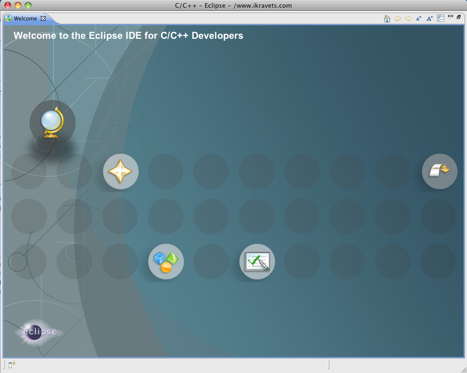Click the red macOS close window button
Screen dimensions: 467x373
click(8, 5)
